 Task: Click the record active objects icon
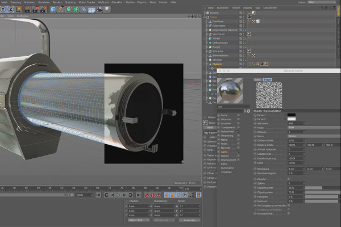(x=147, y=195)
